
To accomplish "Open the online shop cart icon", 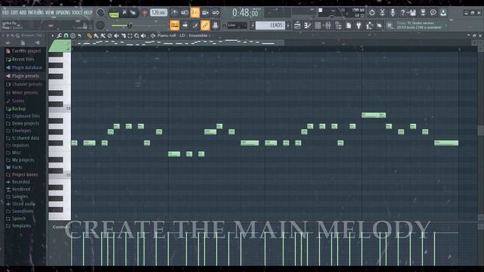I will coord(390,25).
